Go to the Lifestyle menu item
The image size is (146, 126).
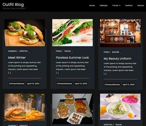[104, 5]
